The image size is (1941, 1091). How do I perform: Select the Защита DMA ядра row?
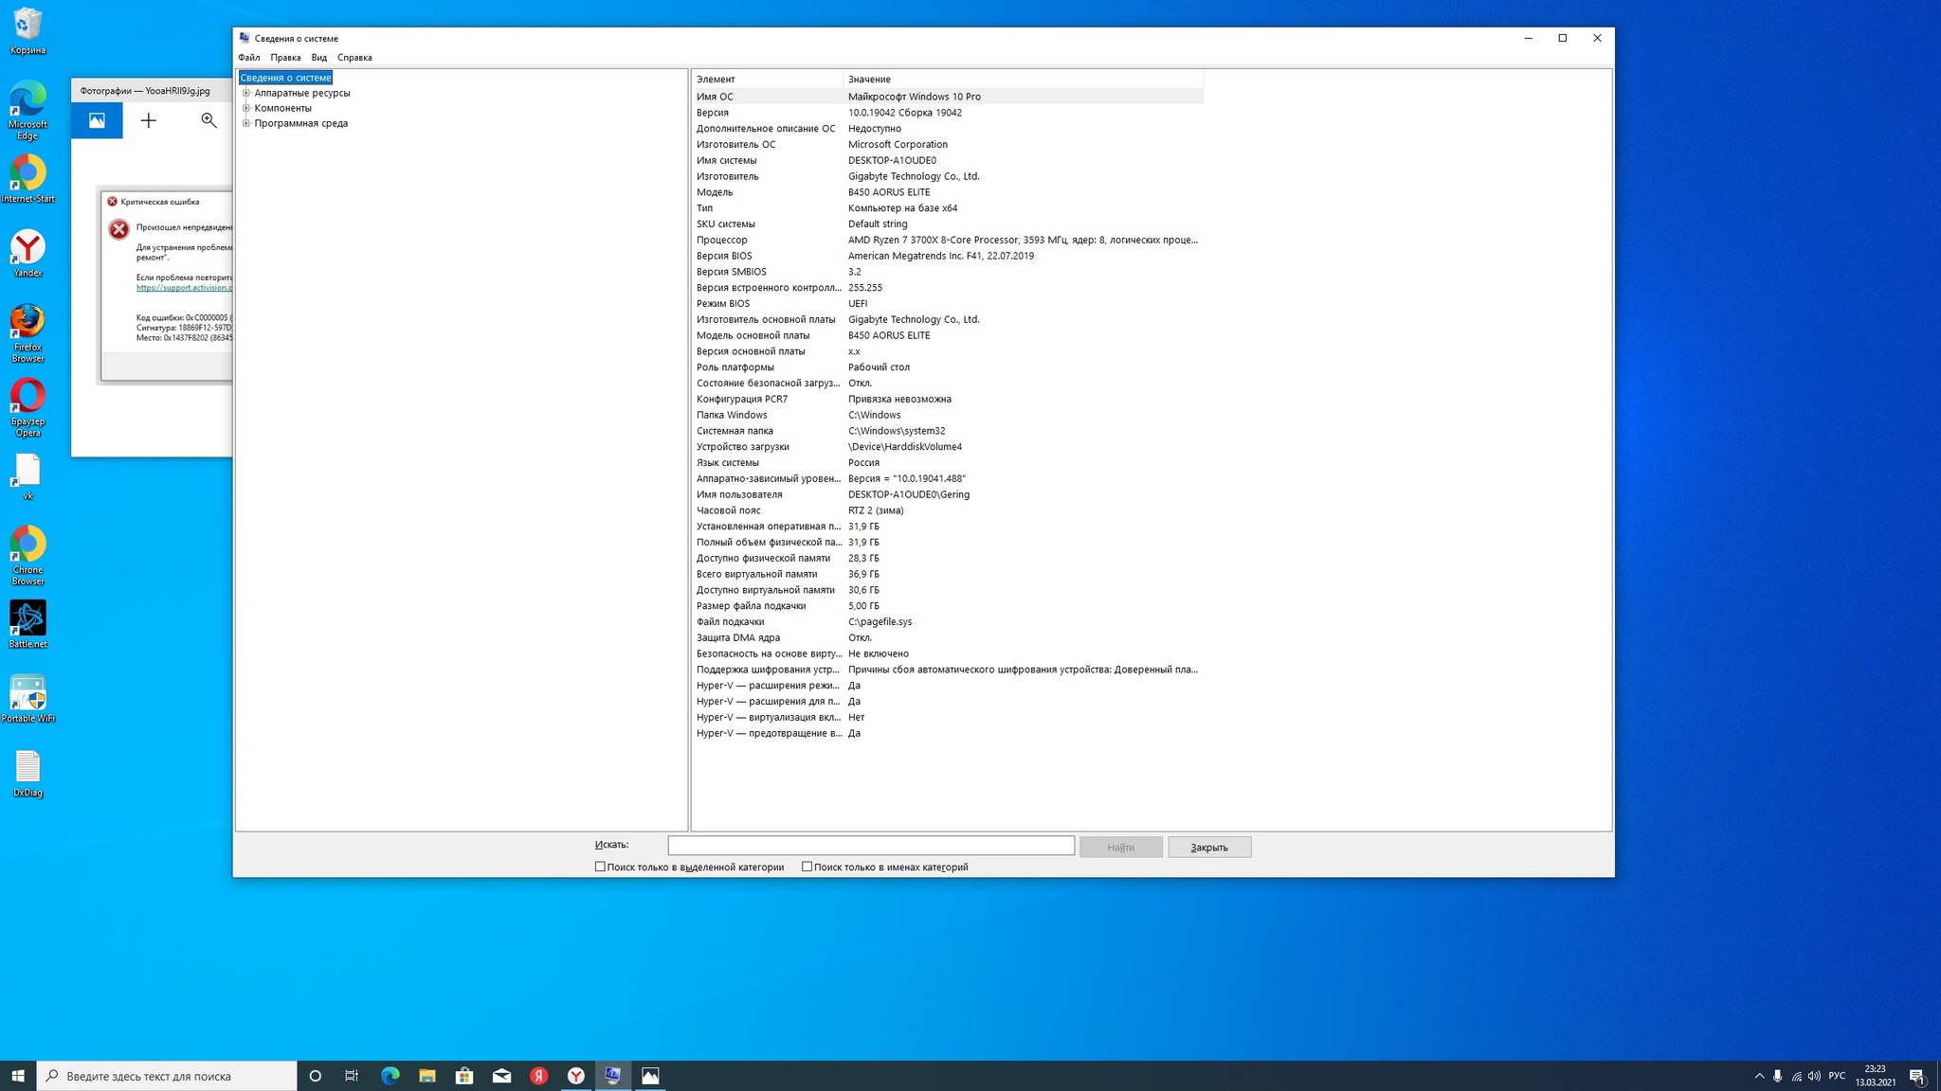pyautogui.click(x=948, y=638)
